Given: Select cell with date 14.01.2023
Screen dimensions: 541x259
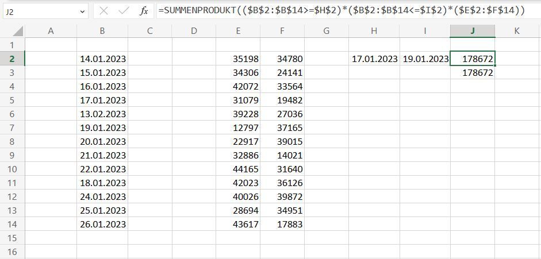Looking at the screenshot, I should (x=102, y=59).
